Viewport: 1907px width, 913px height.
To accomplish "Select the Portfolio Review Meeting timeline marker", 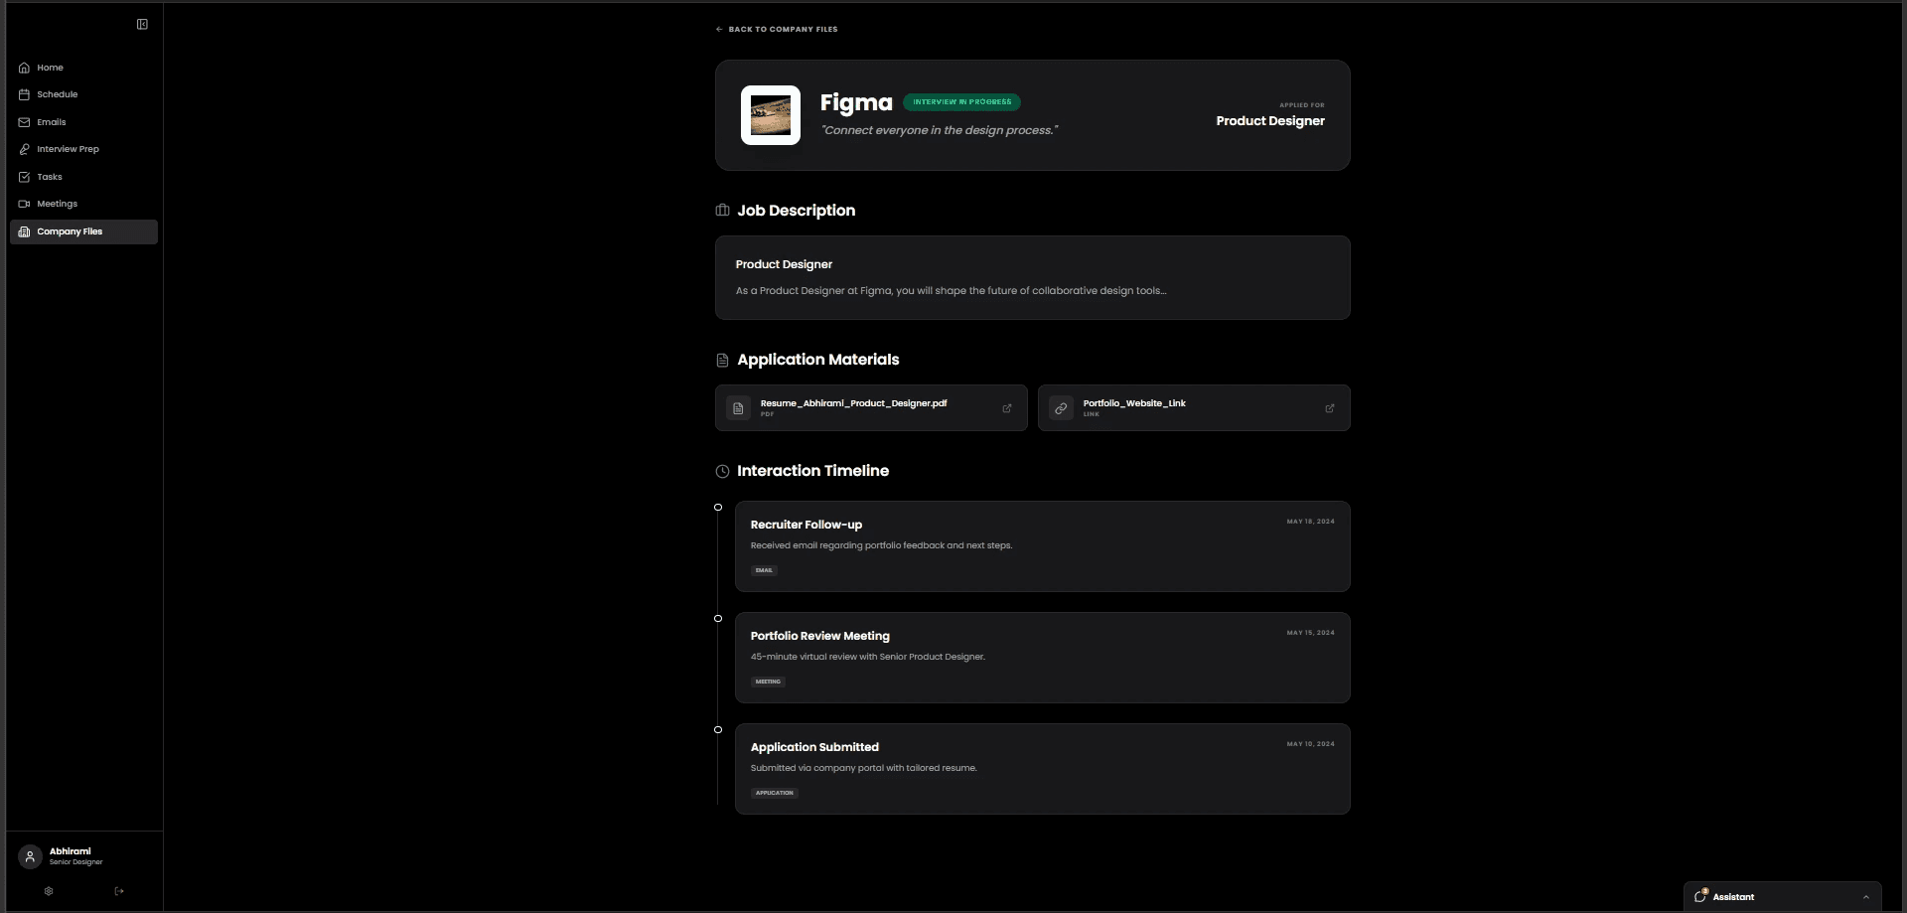I will coord(718,619).
